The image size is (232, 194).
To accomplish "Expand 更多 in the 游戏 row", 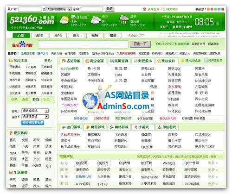I will coord(213,184).
